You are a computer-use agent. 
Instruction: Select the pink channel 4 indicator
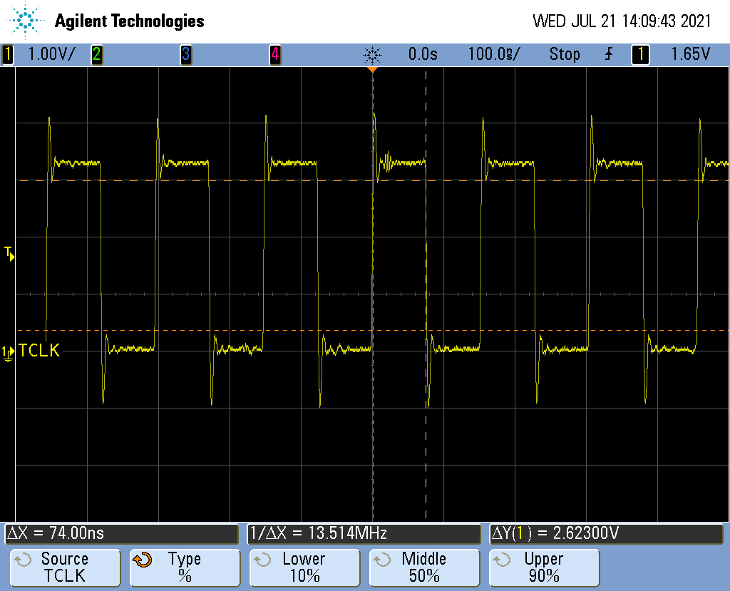pyautogui.click(x=274, y=54)
